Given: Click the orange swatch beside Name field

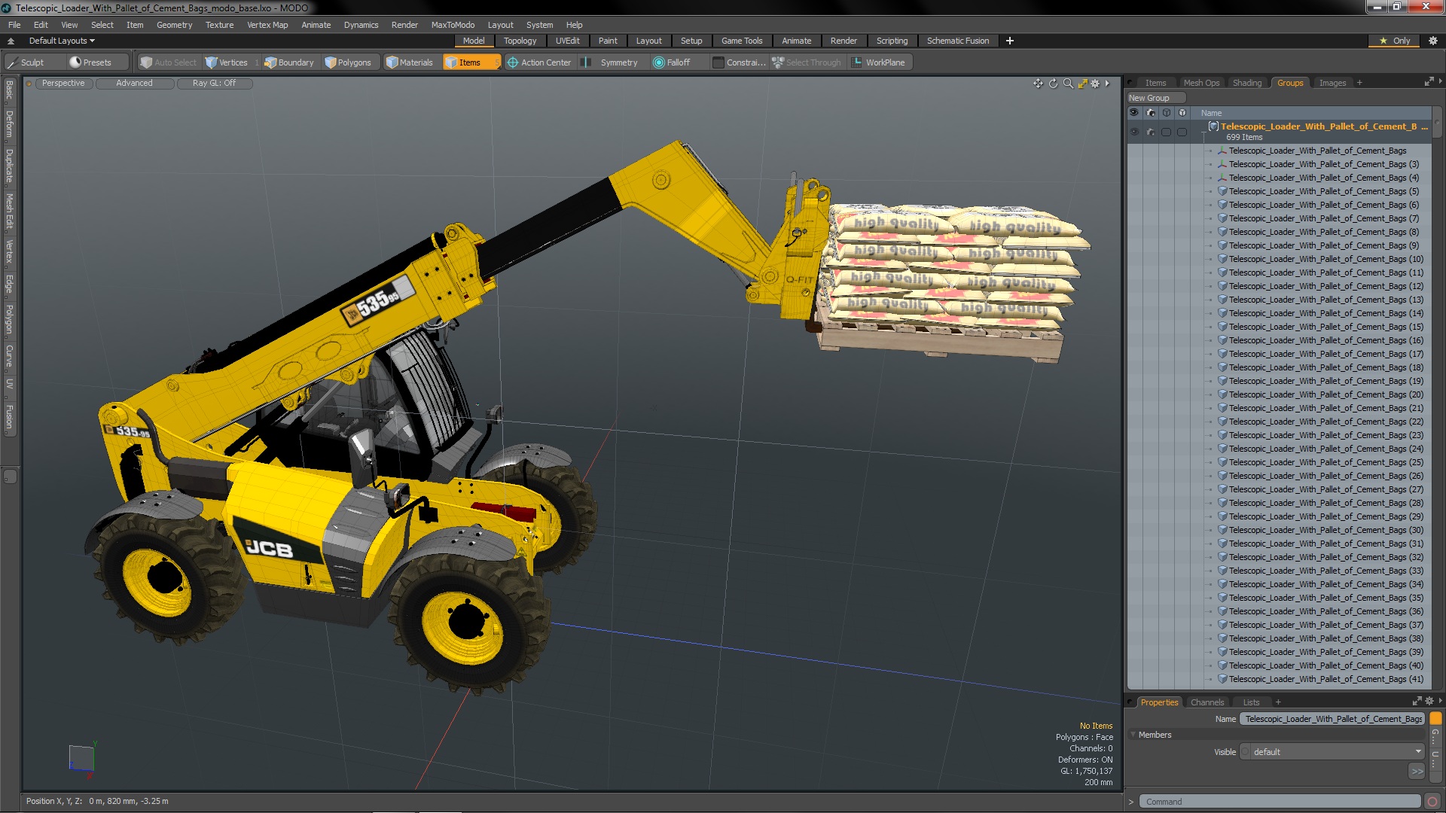Looking at the screenshot, I should pos(1435,719).
